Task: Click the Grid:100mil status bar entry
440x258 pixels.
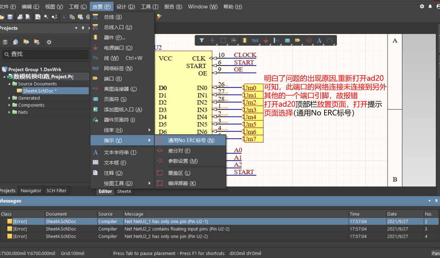Action: pos(73,254)
